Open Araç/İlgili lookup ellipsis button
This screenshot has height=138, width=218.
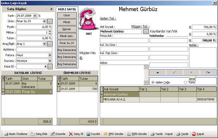pyautogui.click(x=50, y=44)
